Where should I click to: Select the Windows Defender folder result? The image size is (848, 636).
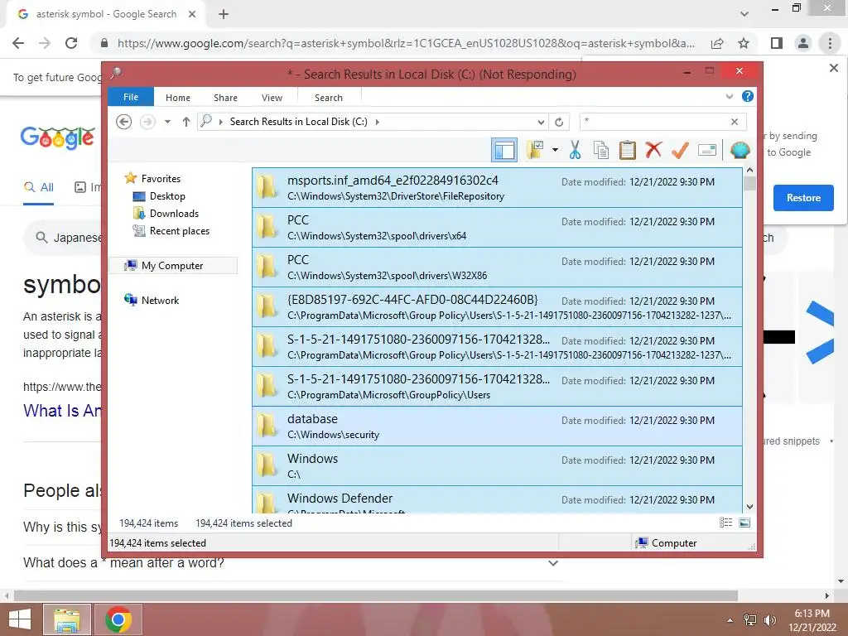click(497, 499)
